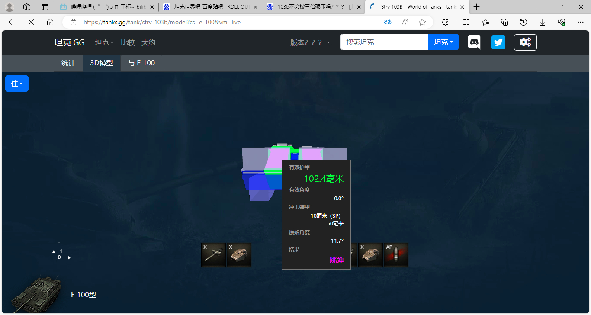
Task: Click the browser address bar URL
Action: 162,22
